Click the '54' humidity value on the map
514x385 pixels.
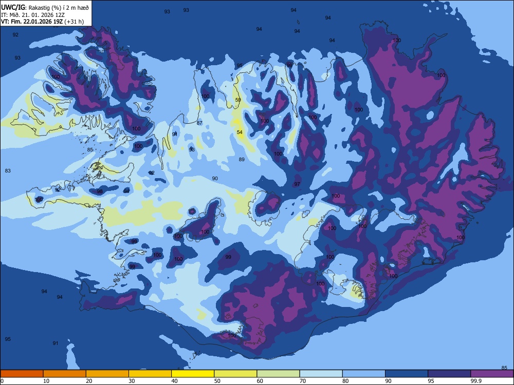[x=240, y=132]
